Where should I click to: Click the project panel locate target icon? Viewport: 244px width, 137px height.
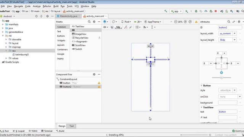(36, 16)
